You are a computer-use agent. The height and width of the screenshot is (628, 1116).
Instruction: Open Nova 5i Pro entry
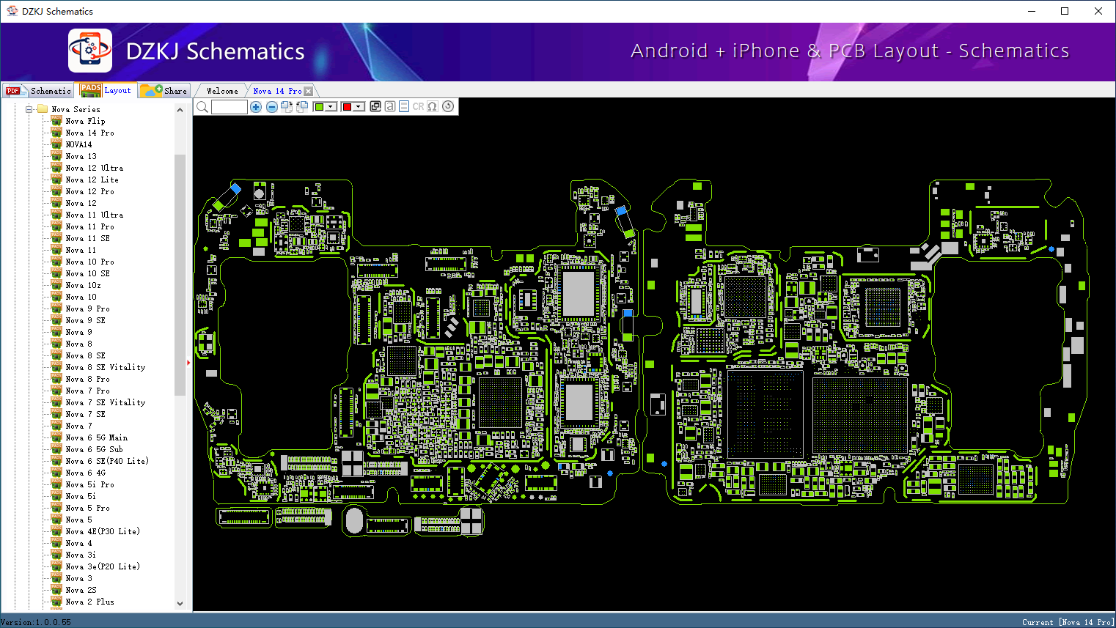(89, 484)
